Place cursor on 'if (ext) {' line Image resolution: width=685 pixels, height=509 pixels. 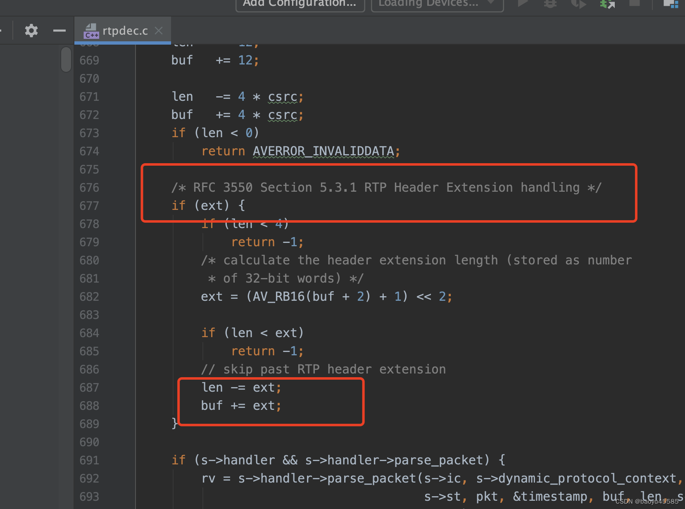[x=208, y=206]
